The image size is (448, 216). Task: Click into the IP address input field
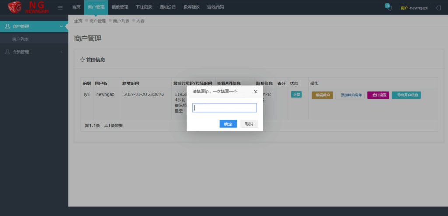224,108
